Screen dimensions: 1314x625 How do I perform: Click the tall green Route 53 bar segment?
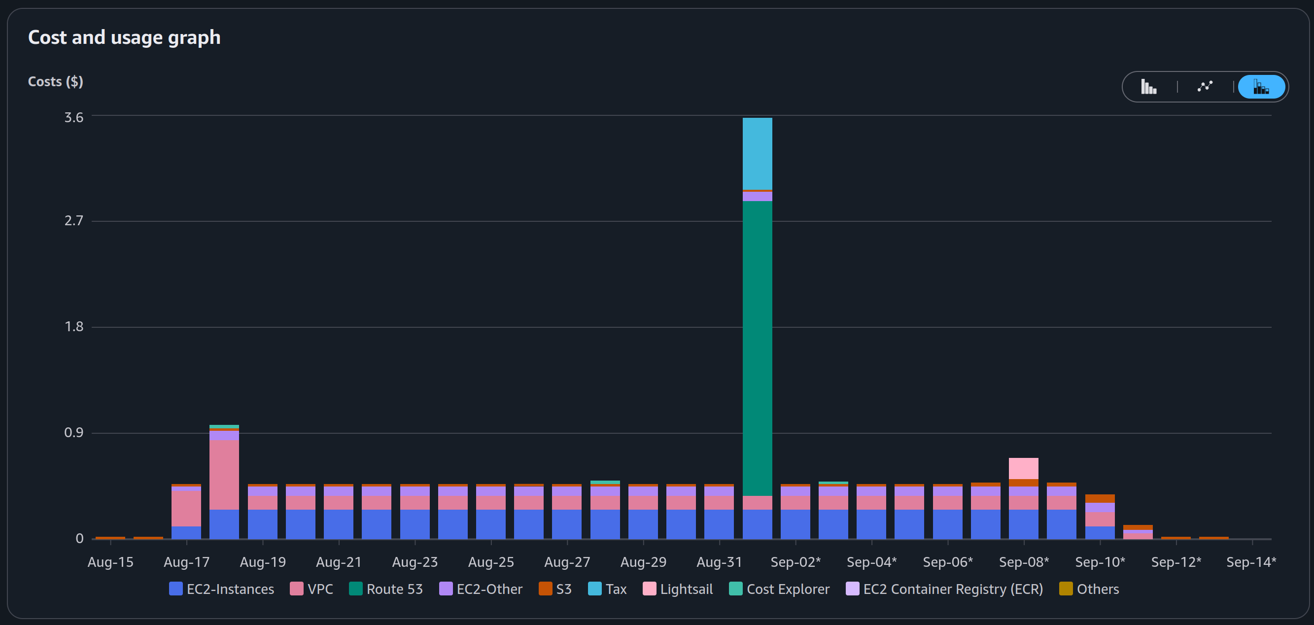pos(757,348)
